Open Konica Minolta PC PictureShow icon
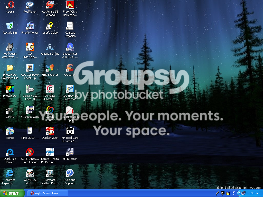 point(50,152)
